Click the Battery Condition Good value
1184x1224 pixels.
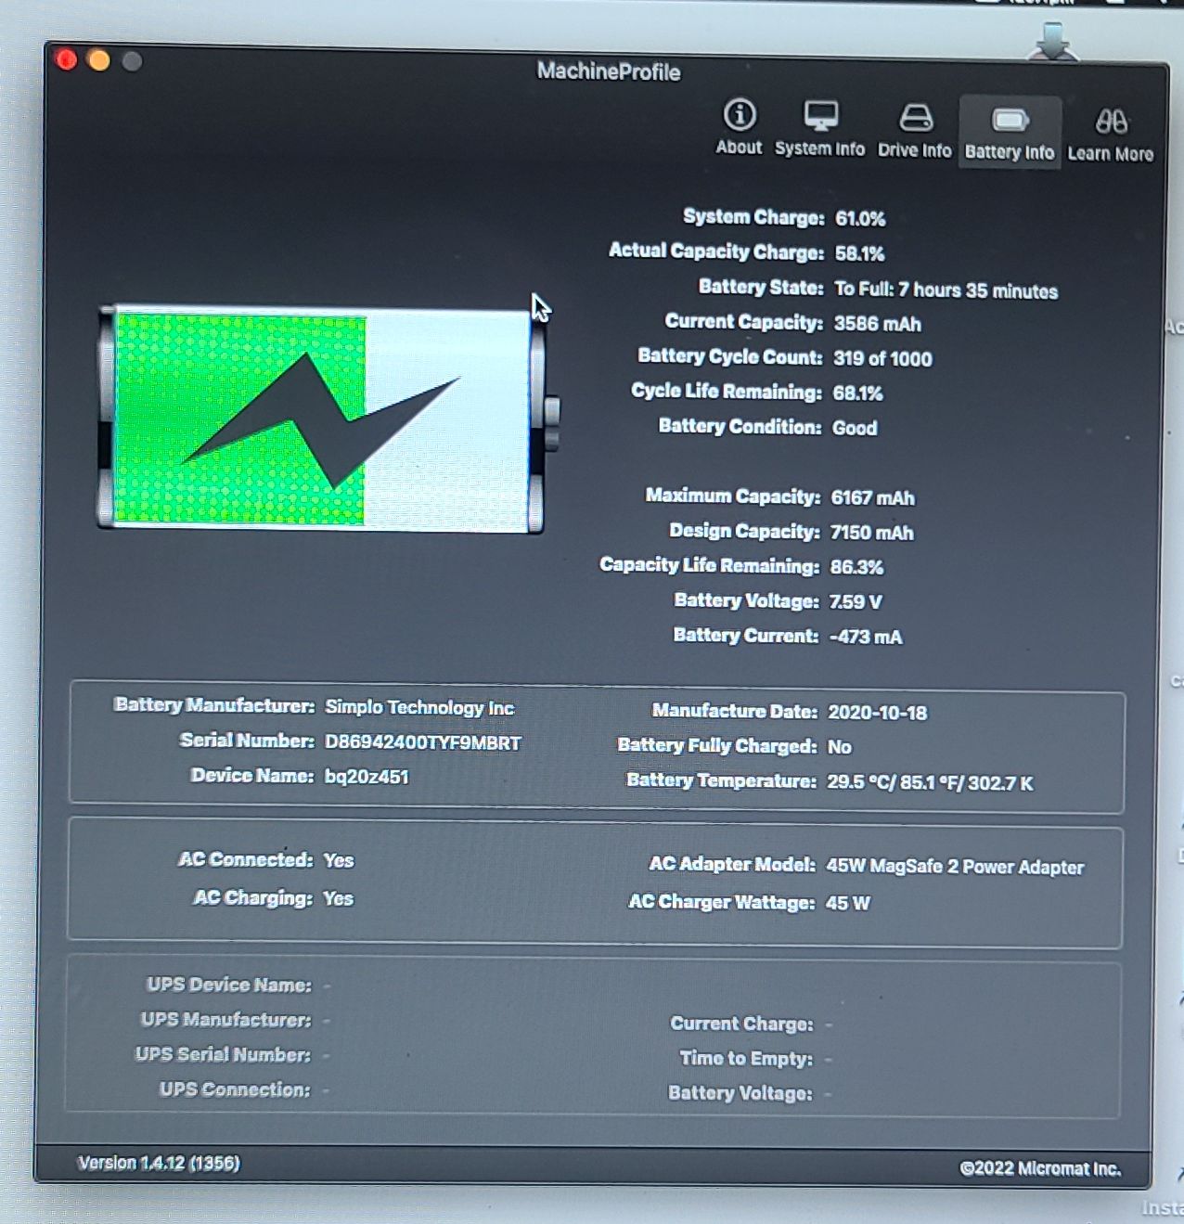tap(855, 428)
